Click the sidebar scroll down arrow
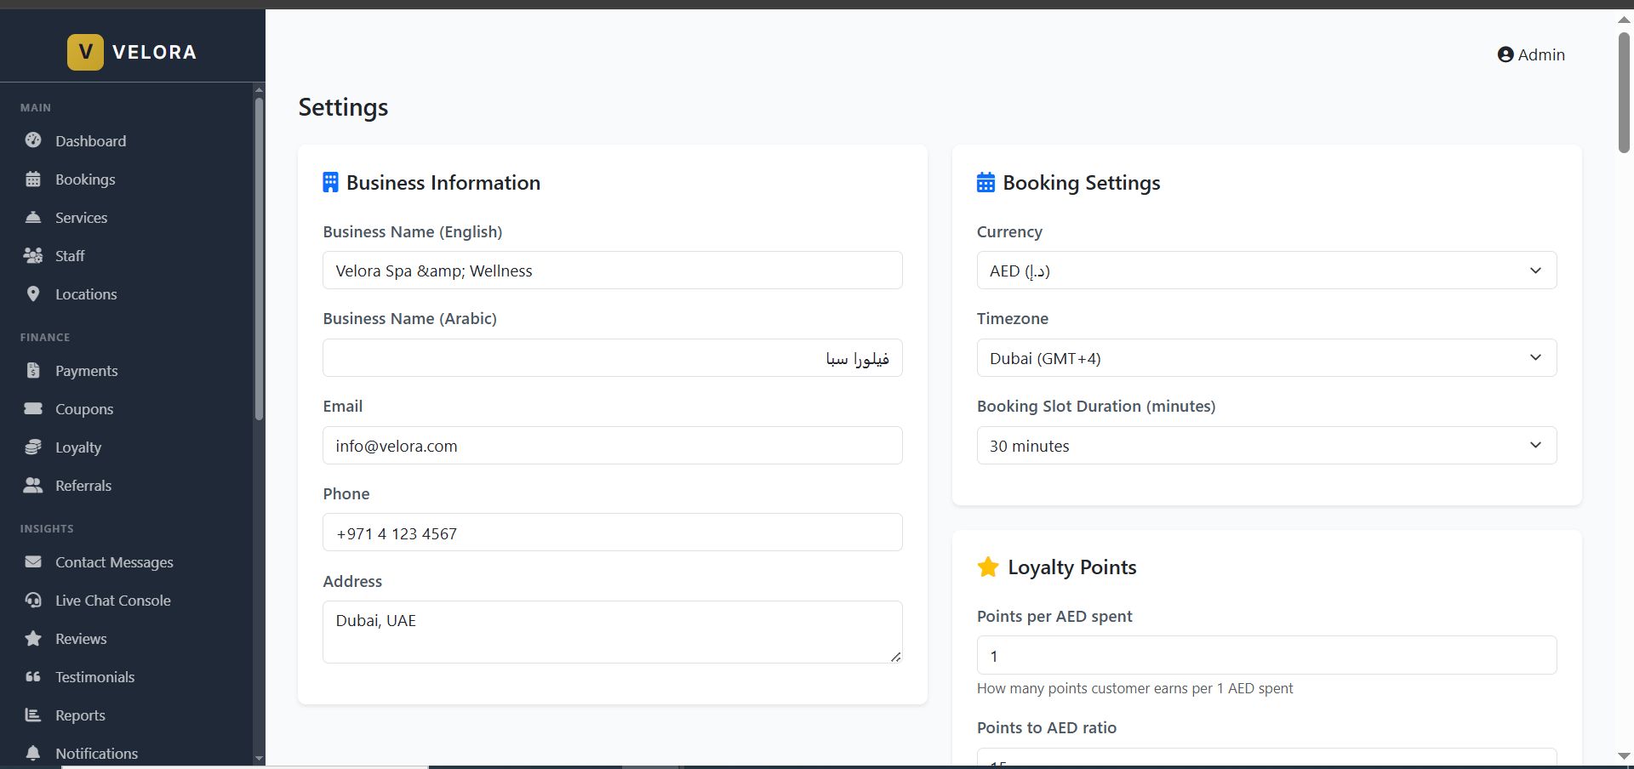 click(259, 758)
